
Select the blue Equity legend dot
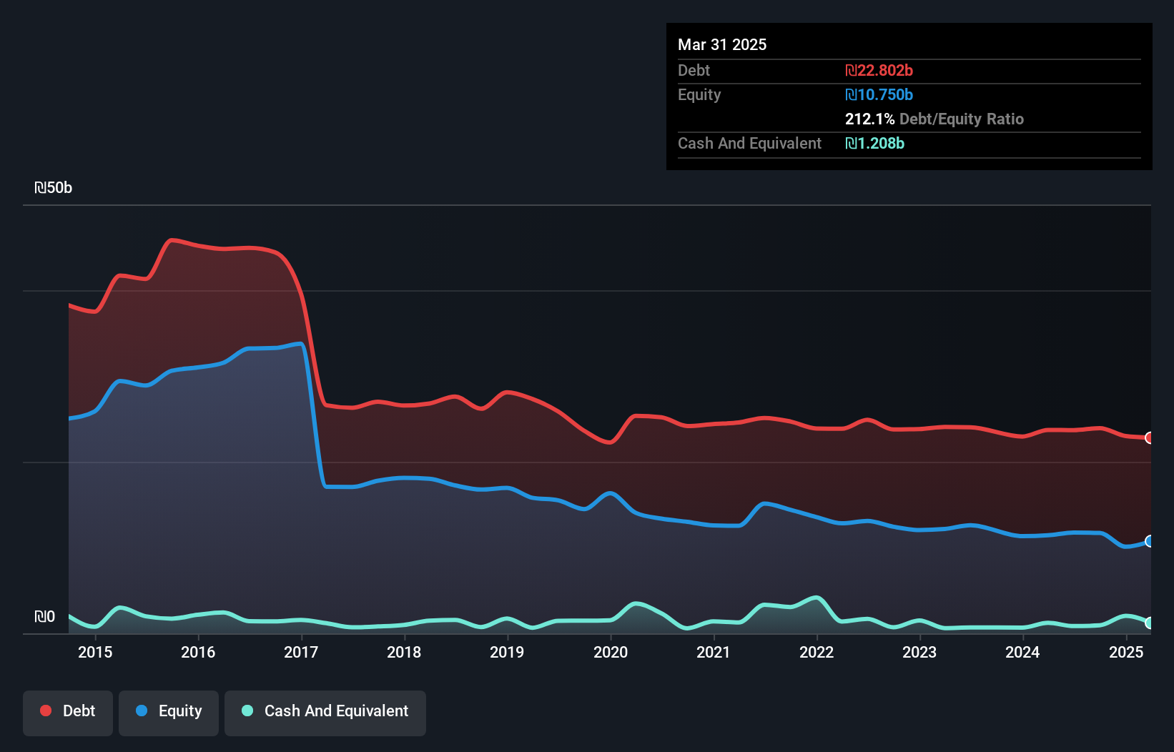click(140, 711)
